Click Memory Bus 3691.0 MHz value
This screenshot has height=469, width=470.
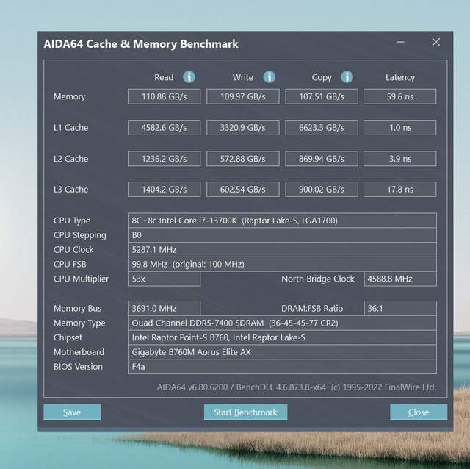click(164, 309)
